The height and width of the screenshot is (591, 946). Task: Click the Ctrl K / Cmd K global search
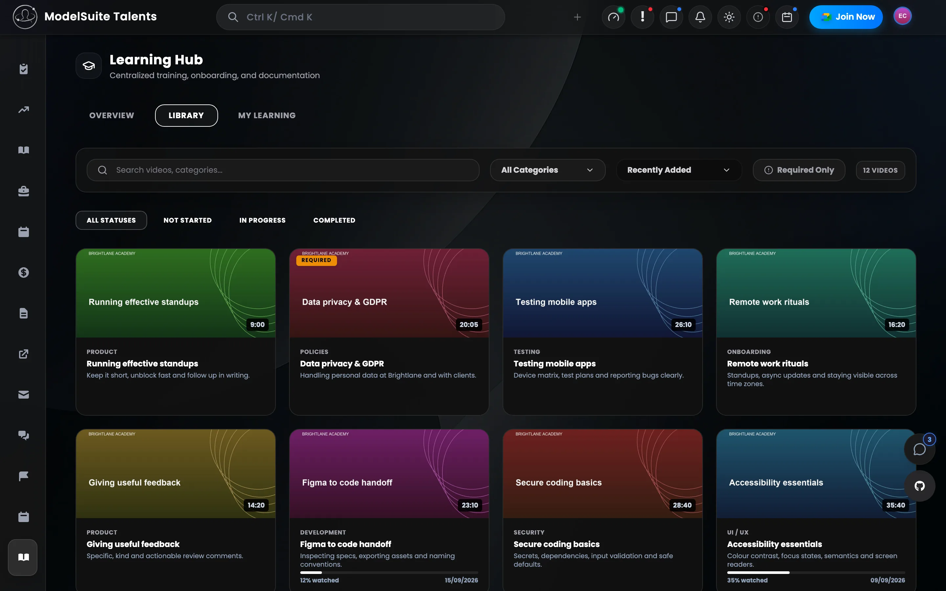[360, 17]
